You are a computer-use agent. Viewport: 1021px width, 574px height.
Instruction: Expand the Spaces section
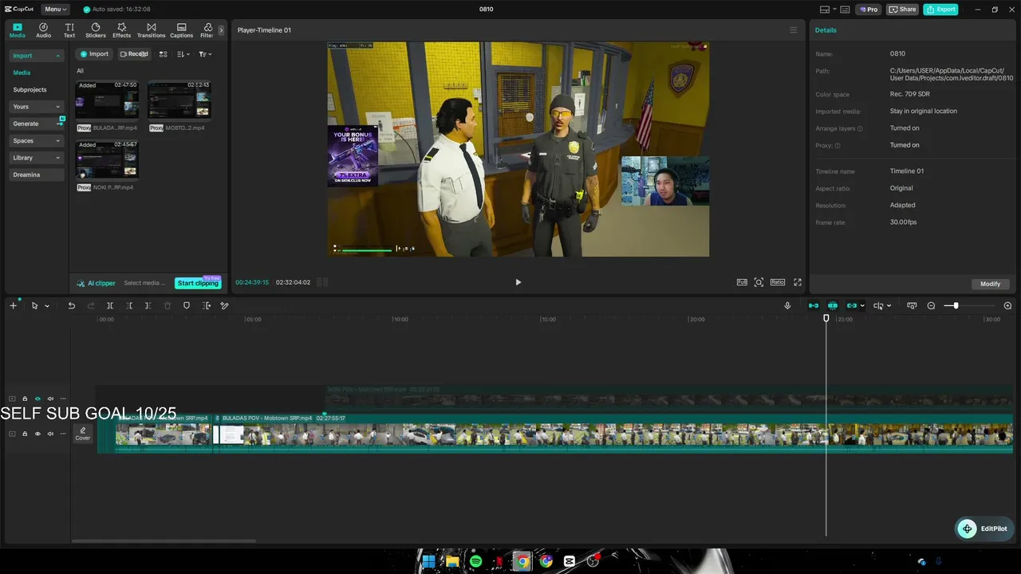(x=36, y=141)
